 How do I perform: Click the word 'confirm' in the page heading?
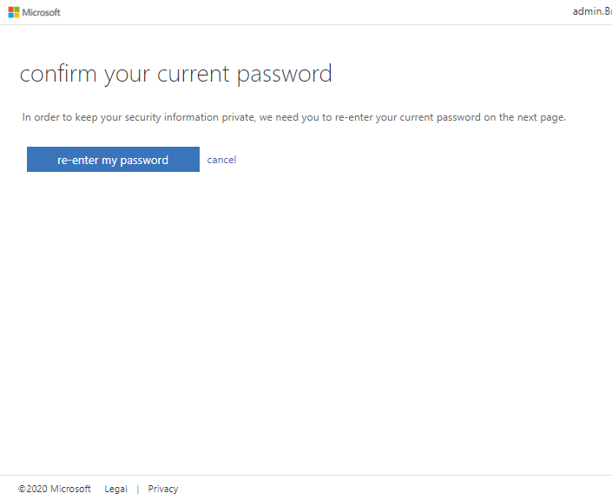[58, 74]
